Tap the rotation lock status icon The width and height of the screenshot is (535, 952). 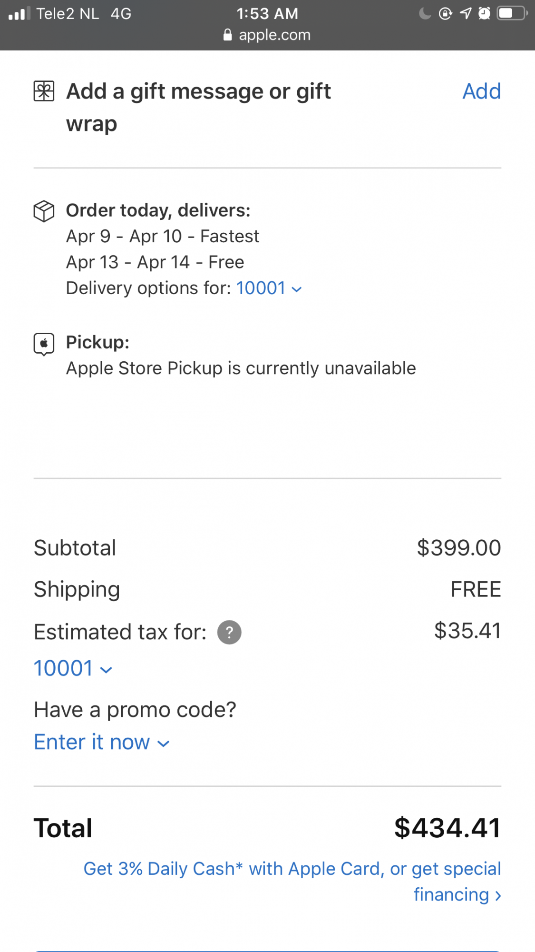pos(445,13)
